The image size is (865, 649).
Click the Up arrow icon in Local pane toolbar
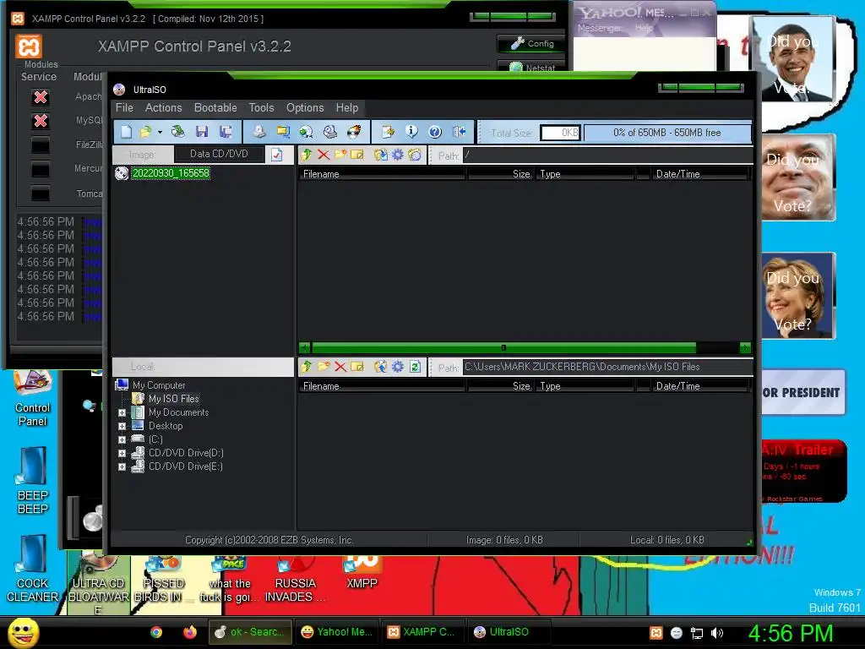(307, 367)
